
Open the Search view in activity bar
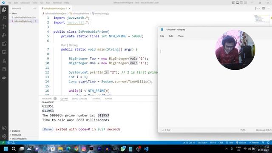4,18
